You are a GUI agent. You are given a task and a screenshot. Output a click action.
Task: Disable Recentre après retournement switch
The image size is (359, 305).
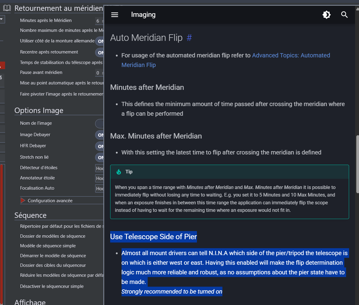click(x=100, y=53)
